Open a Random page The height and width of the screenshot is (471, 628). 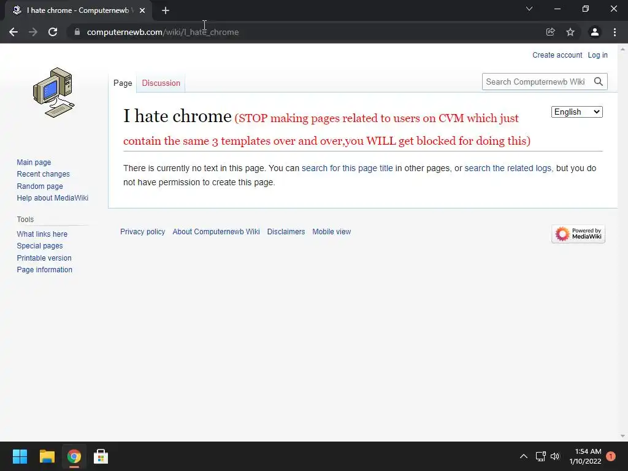point(40,186)
